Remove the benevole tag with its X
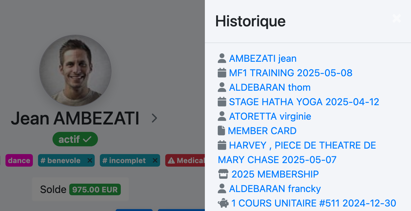411x211 pixels. pyautogui.click(x=90, y=161)
